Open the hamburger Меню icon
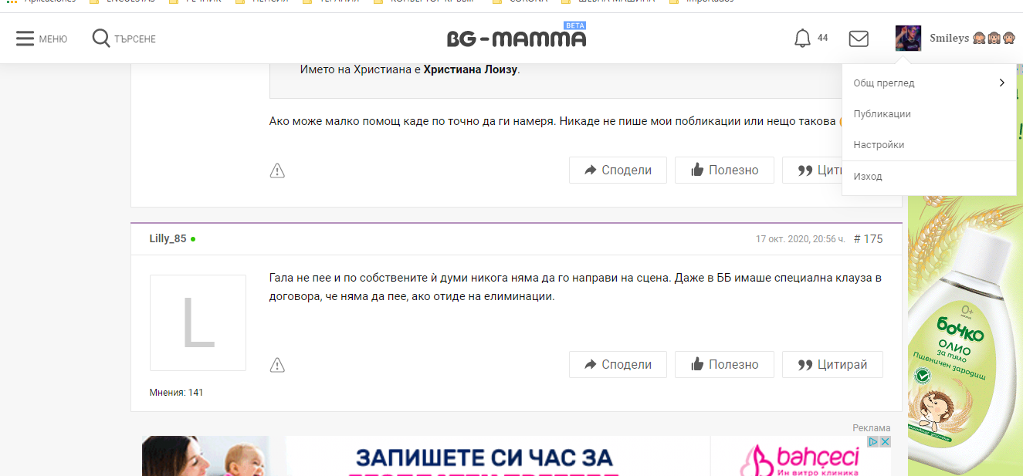Image resolution: width=1023 pixels, height=476 pixels. coord(25,39)
